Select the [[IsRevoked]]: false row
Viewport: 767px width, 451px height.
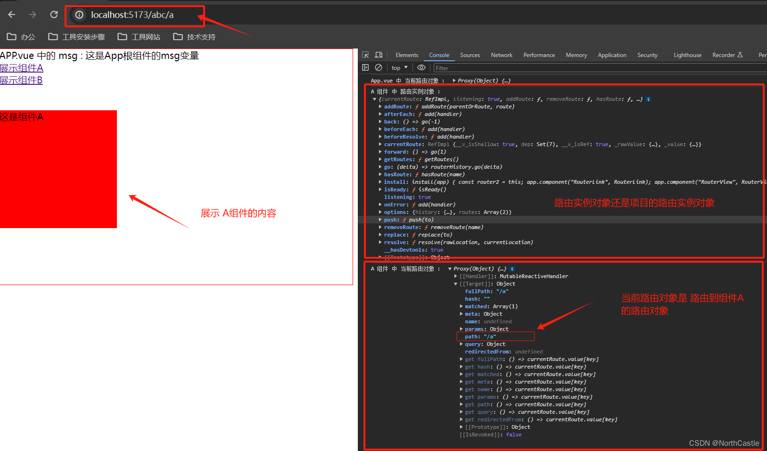490,435
